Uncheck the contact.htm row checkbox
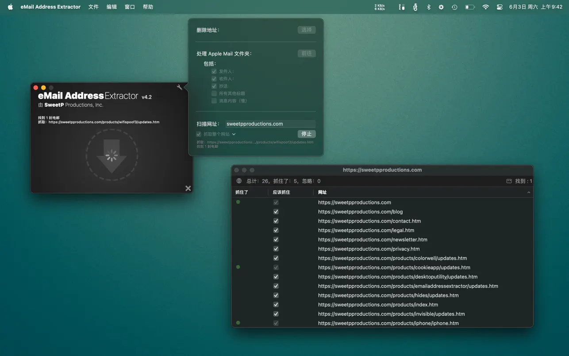The height and width of the screenshot is (356, 569). [276, 221]
